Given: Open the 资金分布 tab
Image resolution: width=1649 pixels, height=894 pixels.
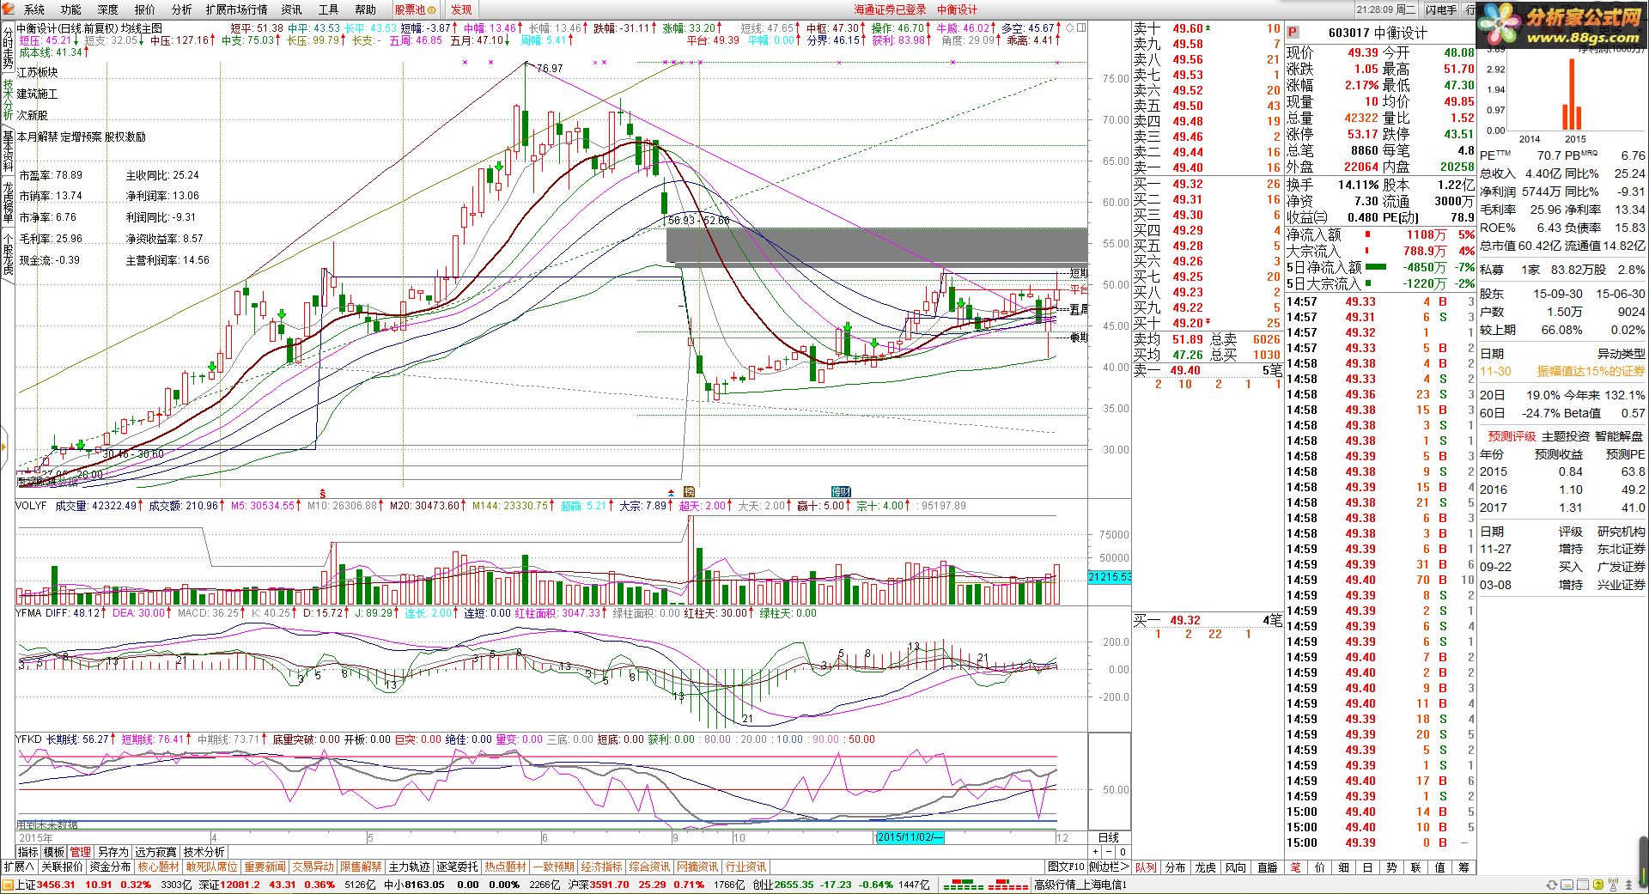Looking at the screenshot, I should [110, 867].
